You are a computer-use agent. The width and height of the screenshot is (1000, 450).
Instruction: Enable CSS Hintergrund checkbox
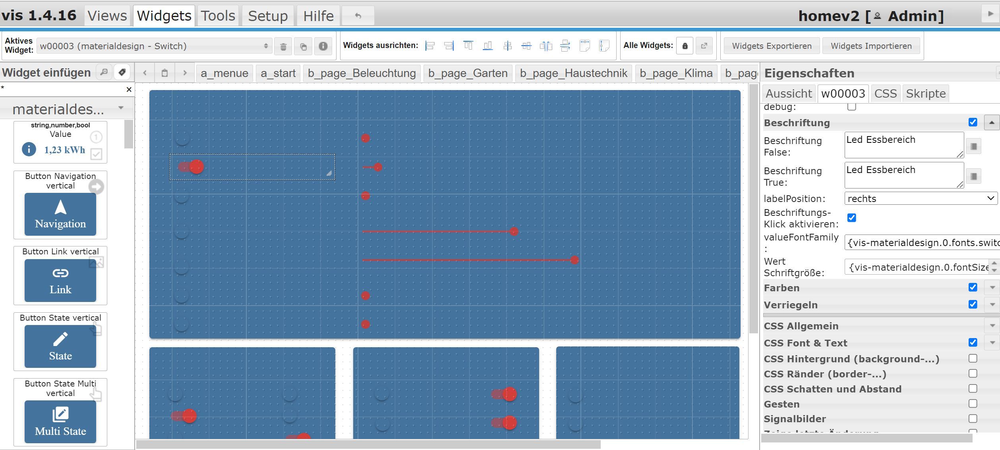click(x=973, y=358)
